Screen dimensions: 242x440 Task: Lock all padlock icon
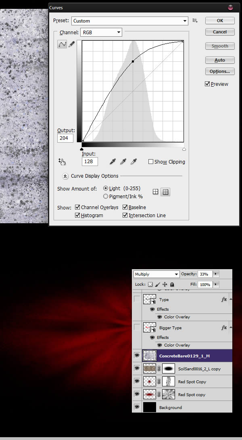172,284
